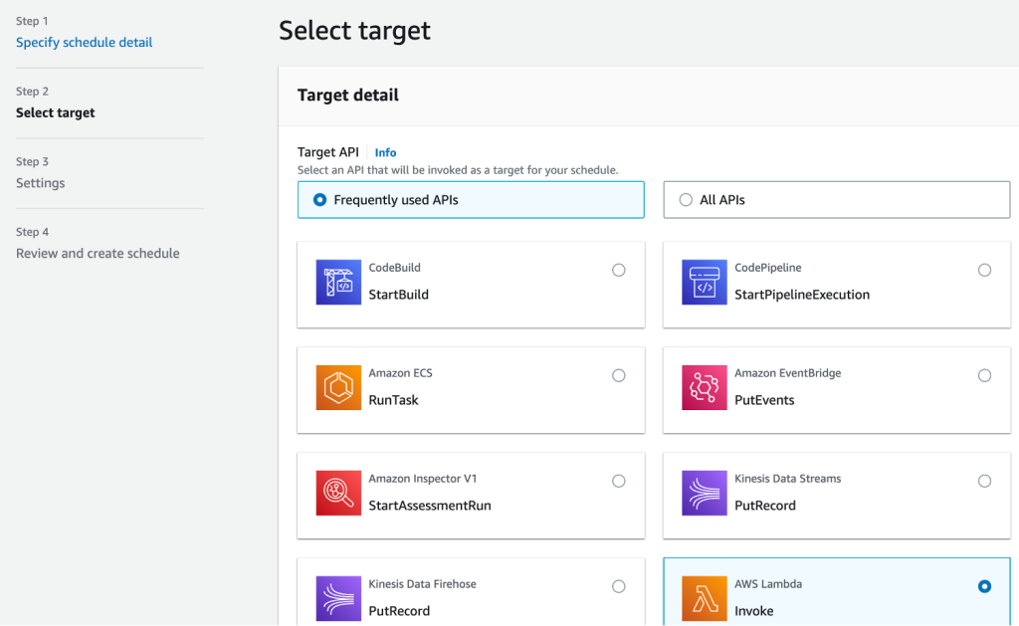Click the Kinesis Data Firehose icon
Image resolution: width=1019 pixels, height=626 pixels.
(338, 599)
